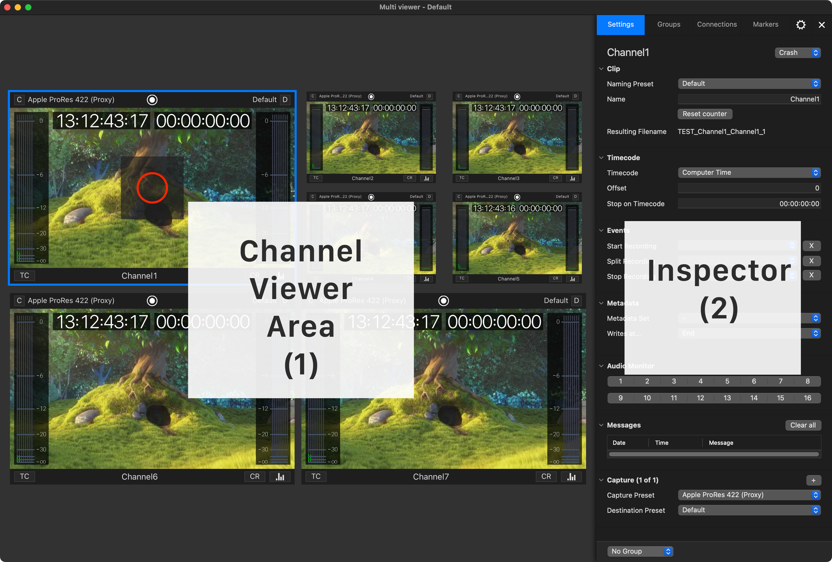This screenshot has width=832, height=562.
Task: Click the TC button on Channel2
Action: tap(316, 178)
